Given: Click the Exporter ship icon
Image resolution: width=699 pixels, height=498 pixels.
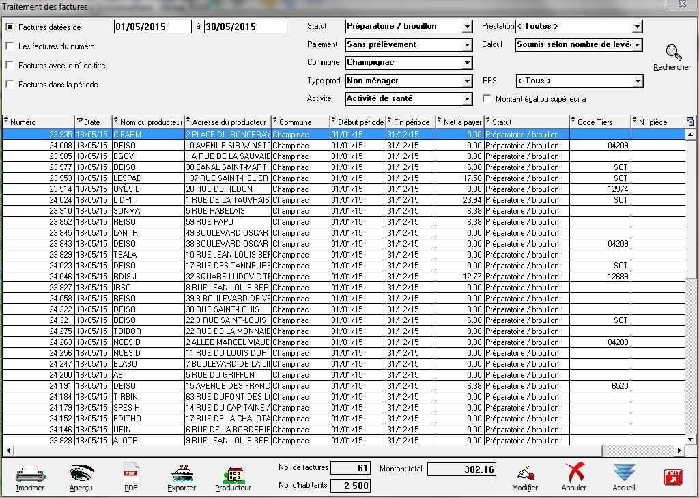Looking at the screenshot, I should pyautogui.click(x=182, y=473).
